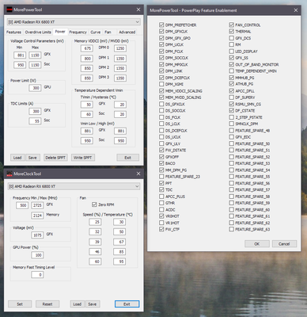Click the Soc maximum voltage field
Viewport: 307px width, 317px height.
[x=35, y=65]
